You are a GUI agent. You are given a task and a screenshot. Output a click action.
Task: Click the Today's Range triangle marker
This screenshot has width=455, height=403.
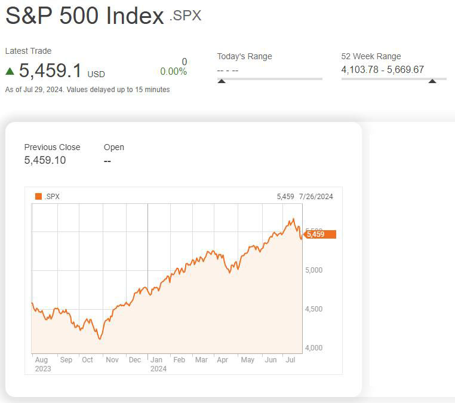point(222,81)
